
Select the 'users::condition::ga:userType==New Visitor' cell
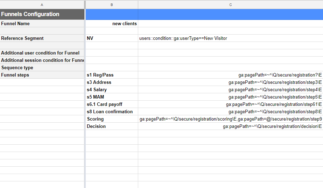[x=231, y=38]
